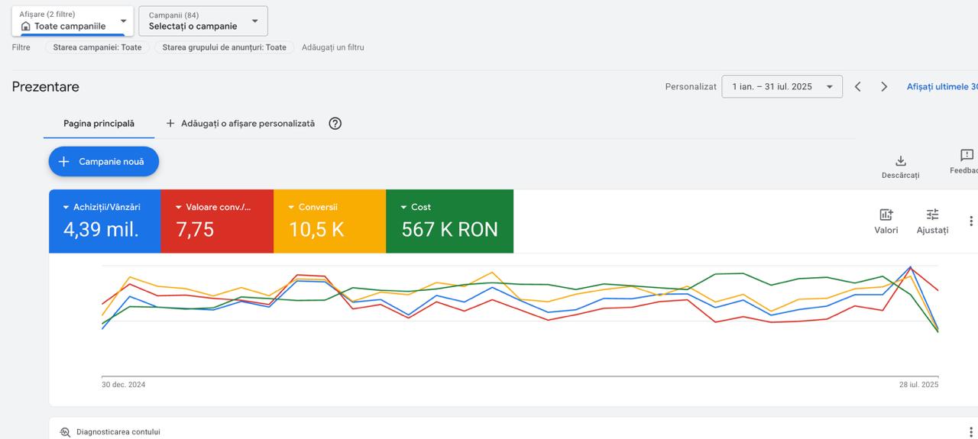Click the plus icon beside Adăugați o afișare
The height and width of the screenshot is (439, 978).
170,124
